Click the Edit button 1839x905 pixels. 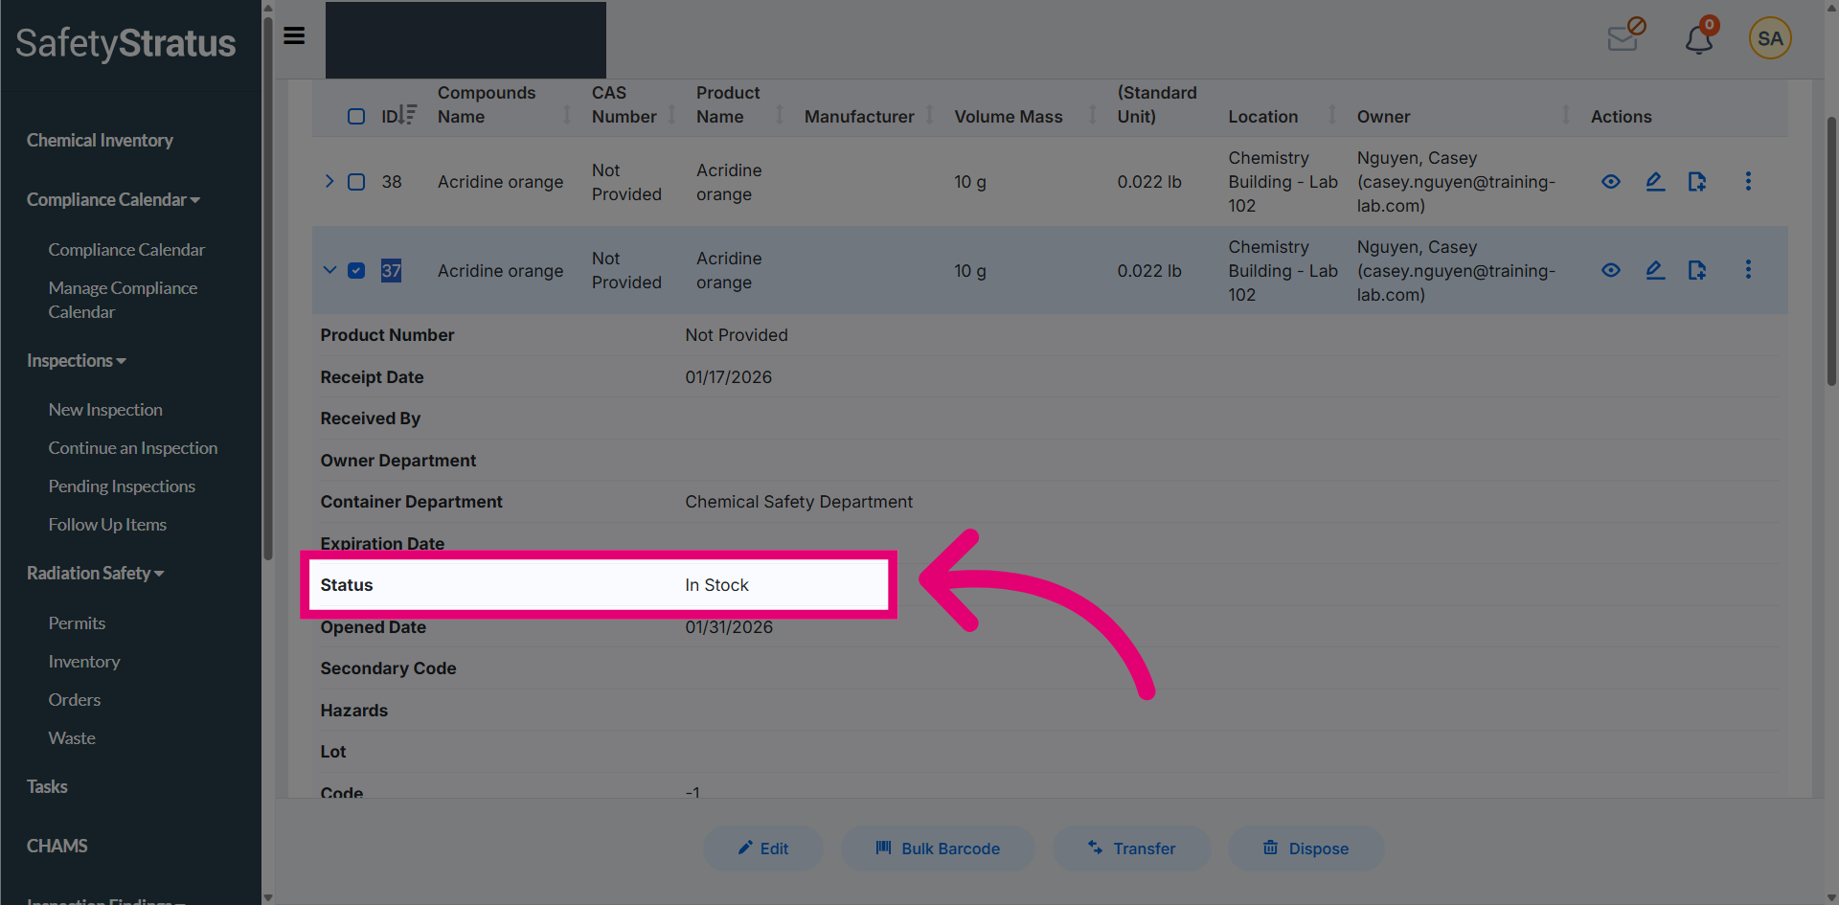click(x=763, y=848)
